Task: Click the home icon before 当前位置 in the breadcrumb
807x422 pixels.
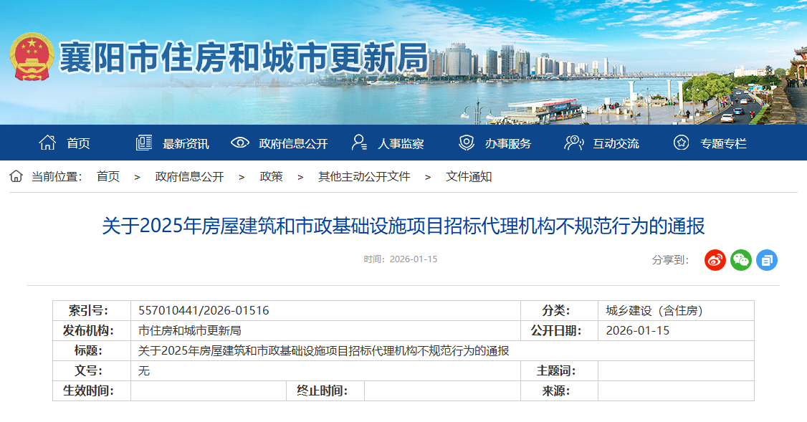Action: (x=16, y=176)
